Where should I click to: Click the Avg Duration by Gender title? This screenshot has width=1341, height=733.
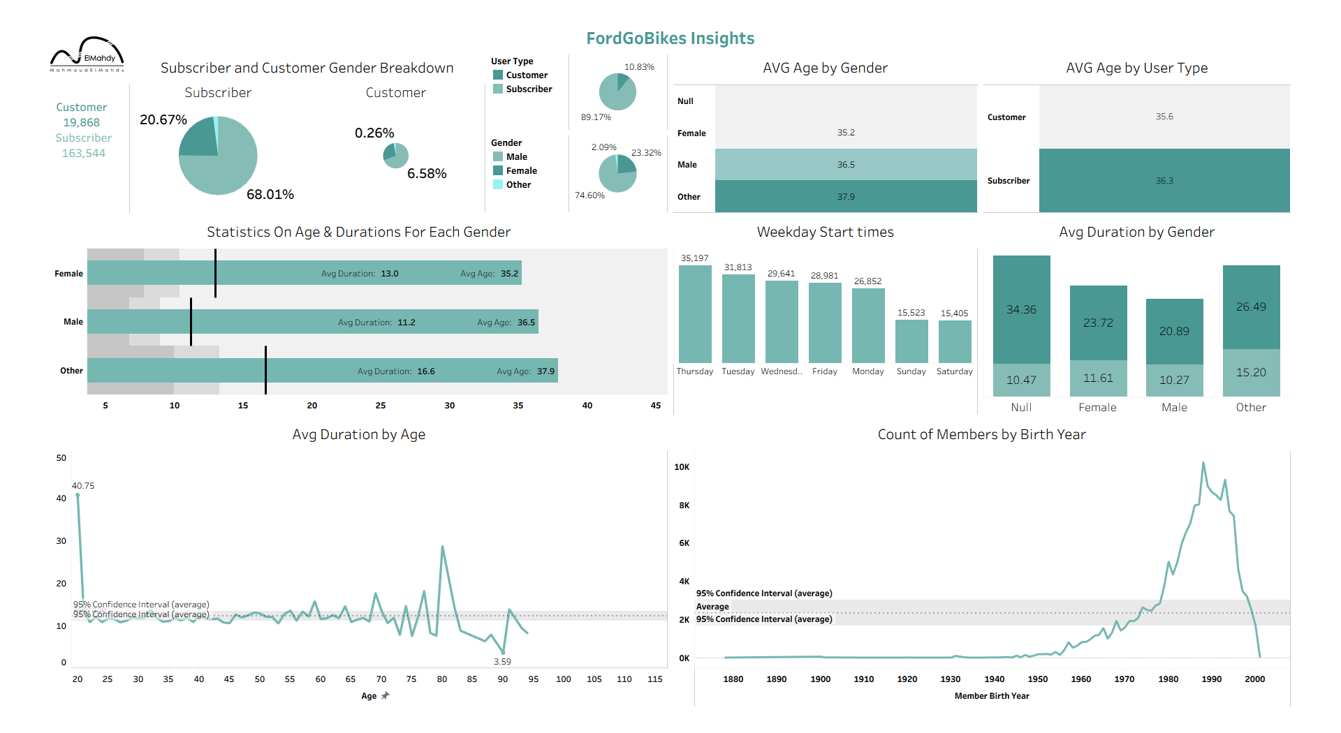(1136, 232)
